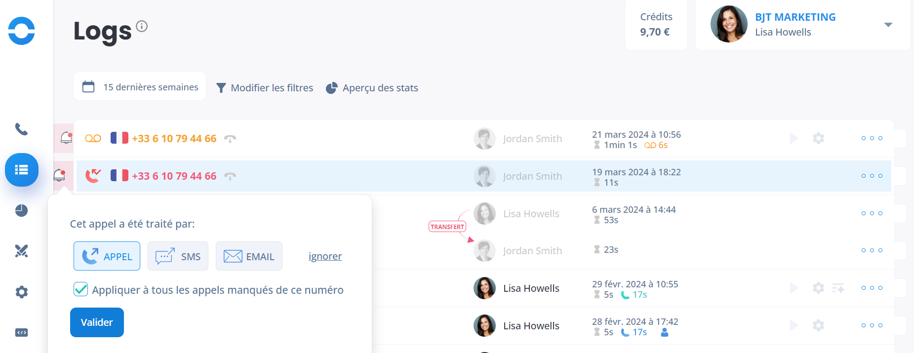Screen dimensions: 914x353
Task: Click Jordan Smith on the 21 mars row
Action: [532, 139]
